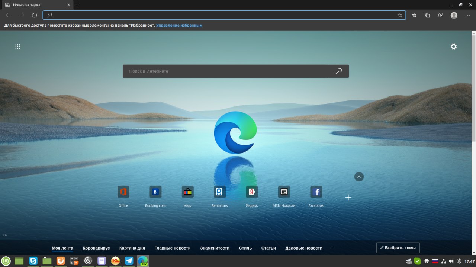Open the Знаменитости tab

click(x=215, y=248)
